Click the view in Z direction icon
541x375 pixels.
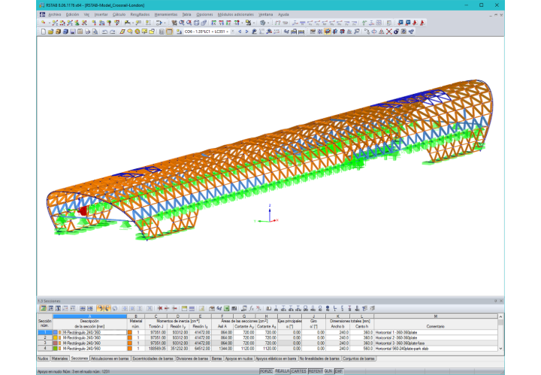tap(228, 23)
